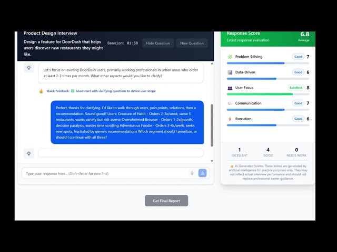
Task: Click the Communication speech bubble icon
Action: 230,103
